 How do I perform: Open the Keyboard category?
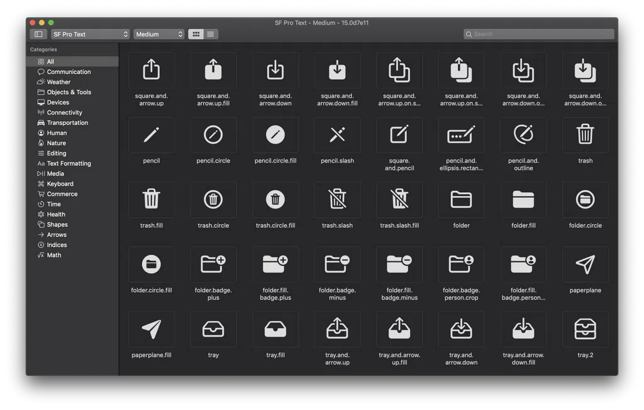(72, 184)
